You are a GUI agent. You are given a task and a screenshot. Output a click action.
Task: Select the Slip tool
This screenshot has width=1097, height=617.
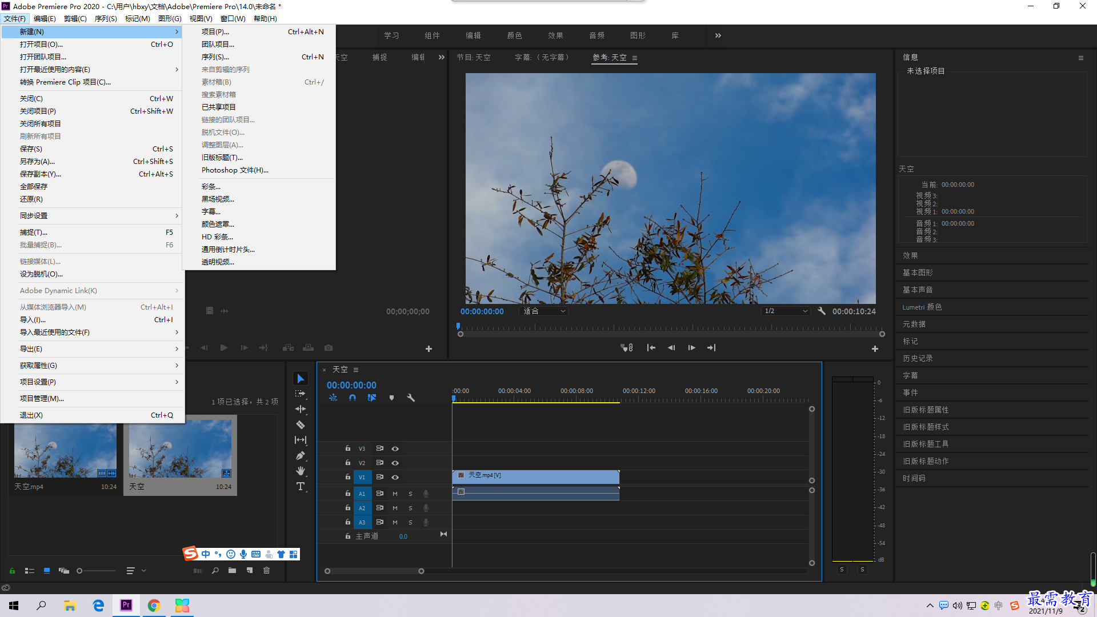coord(301,440)
